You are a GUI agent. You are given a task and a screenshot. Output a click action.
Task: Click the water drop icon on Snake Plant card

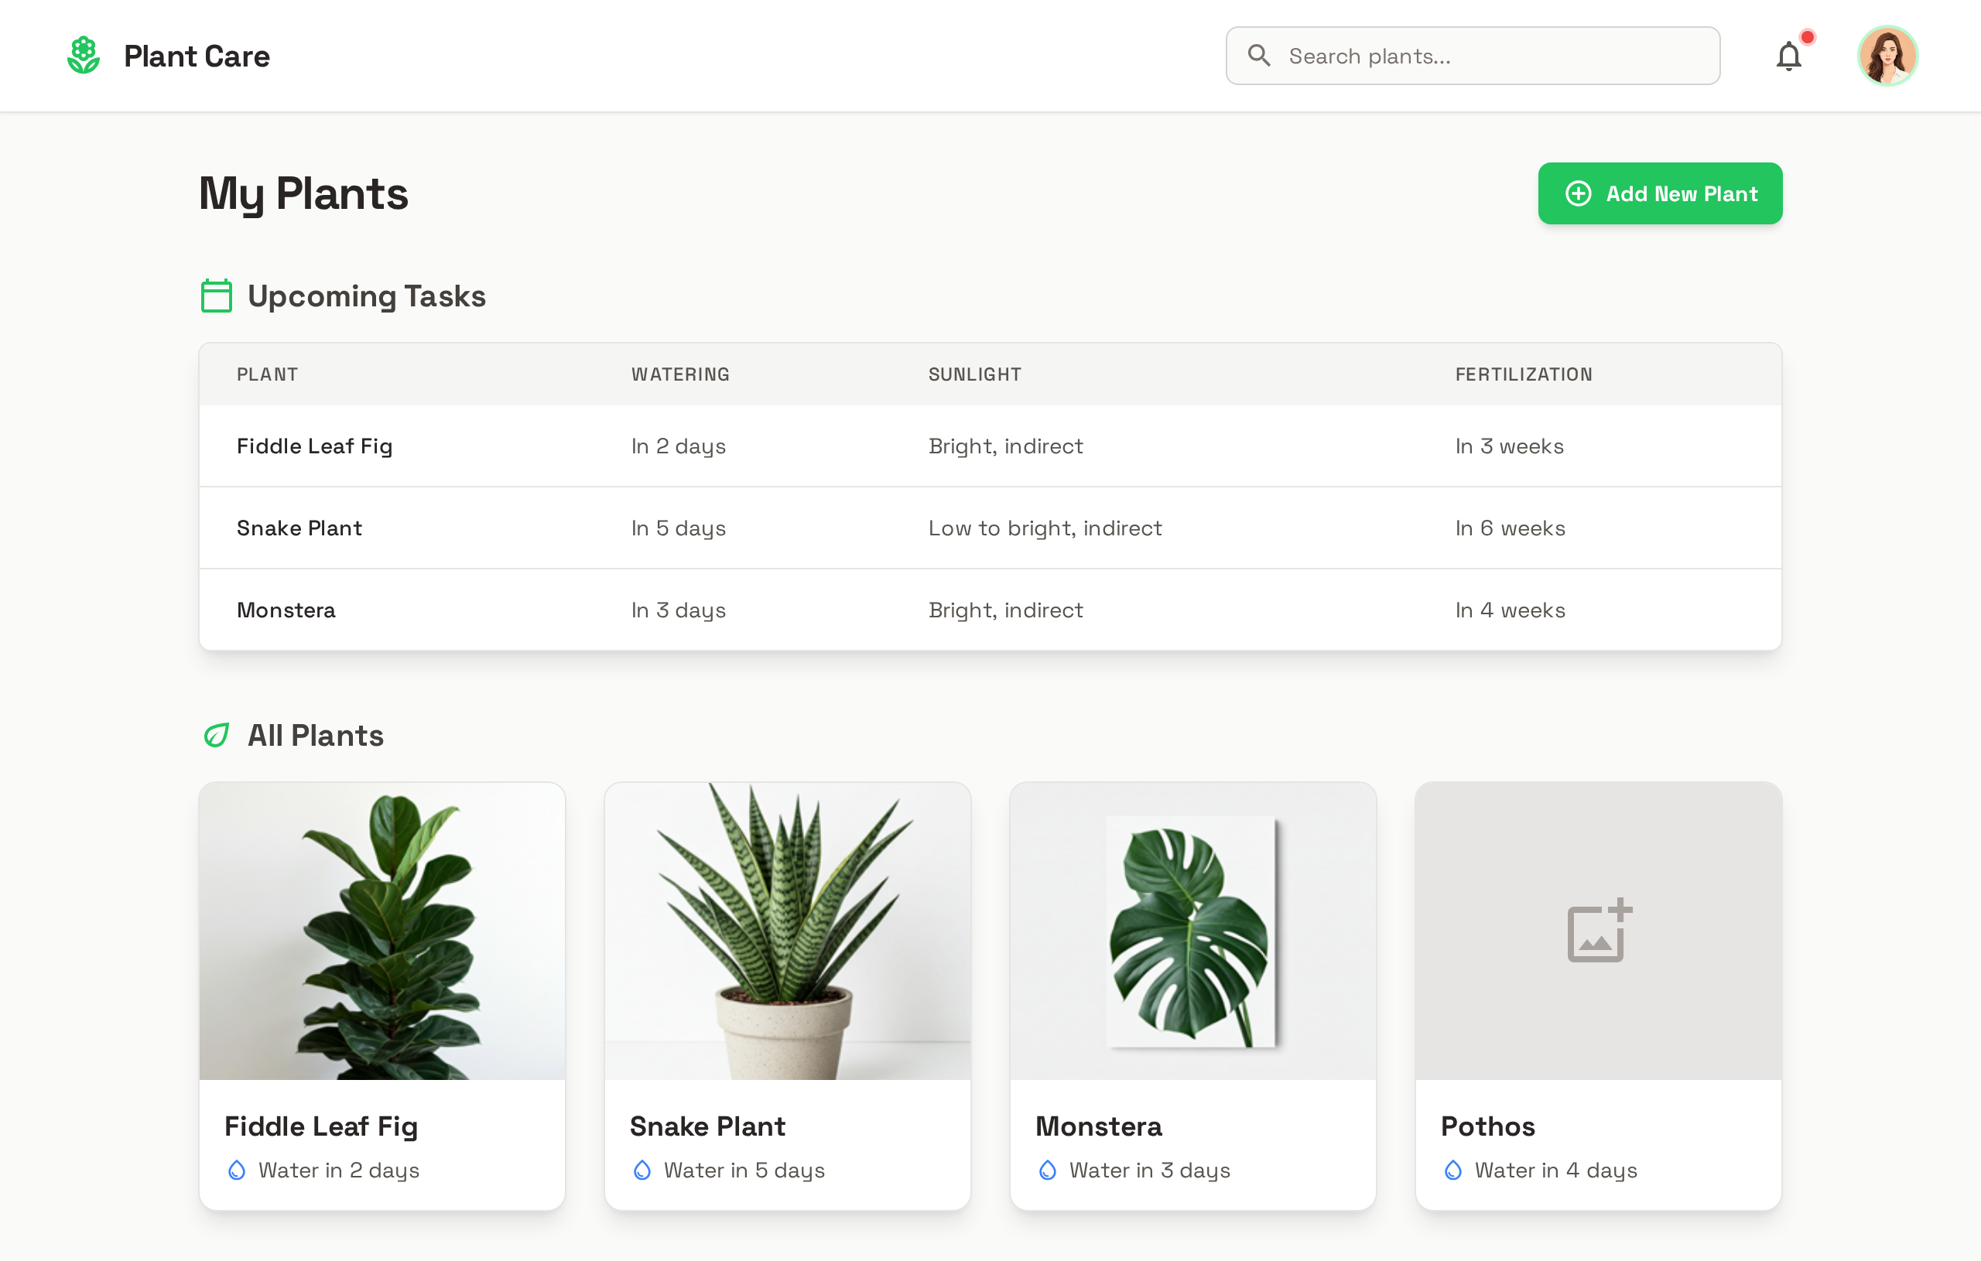(642, 1170)
